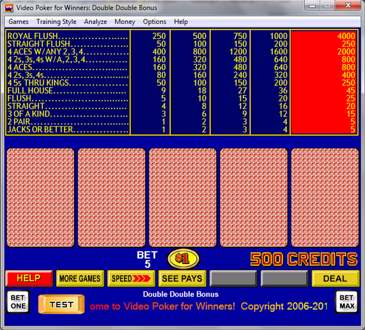The height and width of the screenshot is (330, 365).
Task: Change the game speed with SPEED button
Action: 131,279
